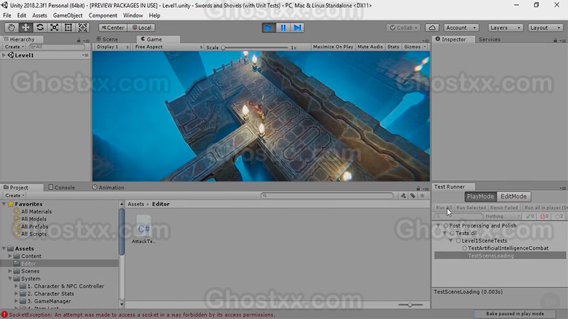
Task: Open the Help menu
Action: [x=154, y=15]
